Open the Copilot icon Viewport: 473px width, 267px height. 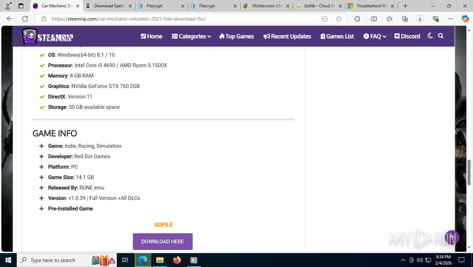(x=465, y=19)
